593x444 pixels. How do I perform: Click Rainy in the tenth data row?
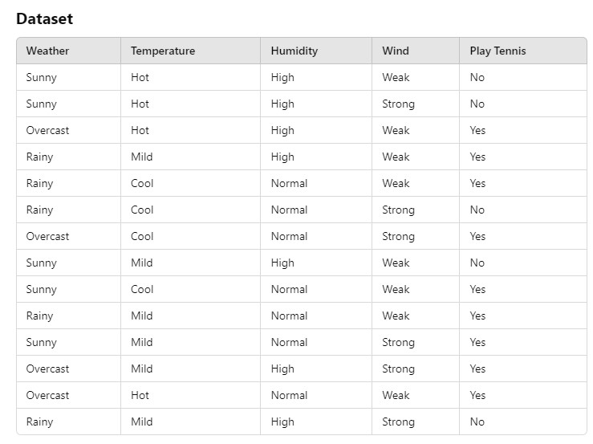coord(39,316)
